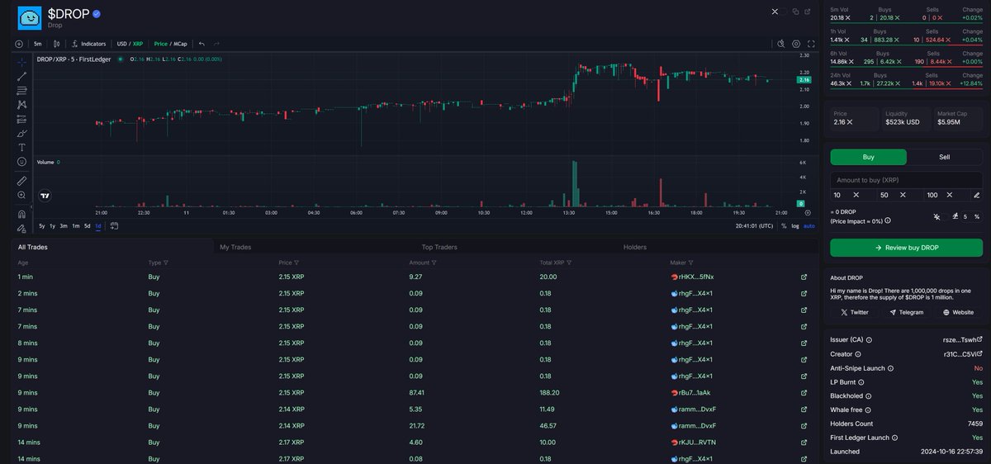Viewport: 991px width, 464px height.
Task: Select the Sell tab
Action: pos(945,157)
